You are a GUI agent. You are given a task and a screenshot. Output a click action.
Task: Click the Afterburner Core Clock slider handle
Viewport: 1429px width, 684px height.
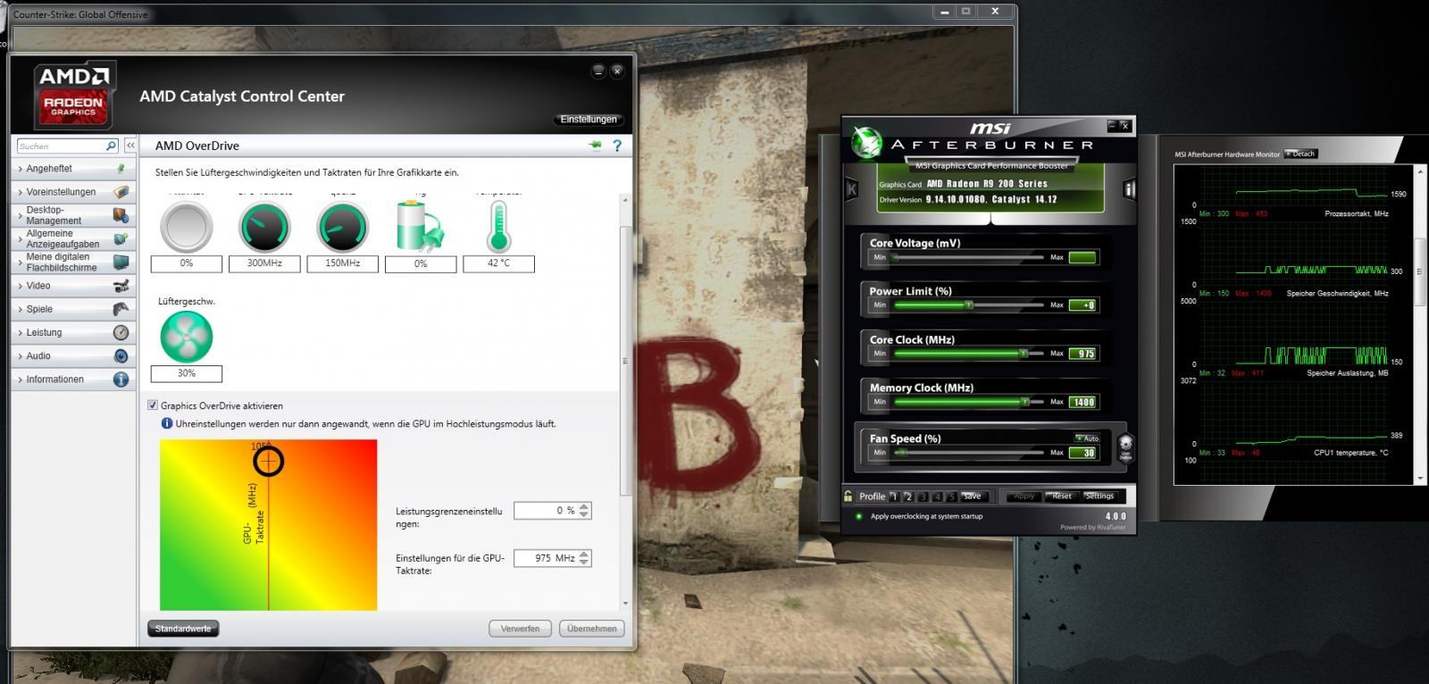pyautogui.click(x=1024, y=354)
